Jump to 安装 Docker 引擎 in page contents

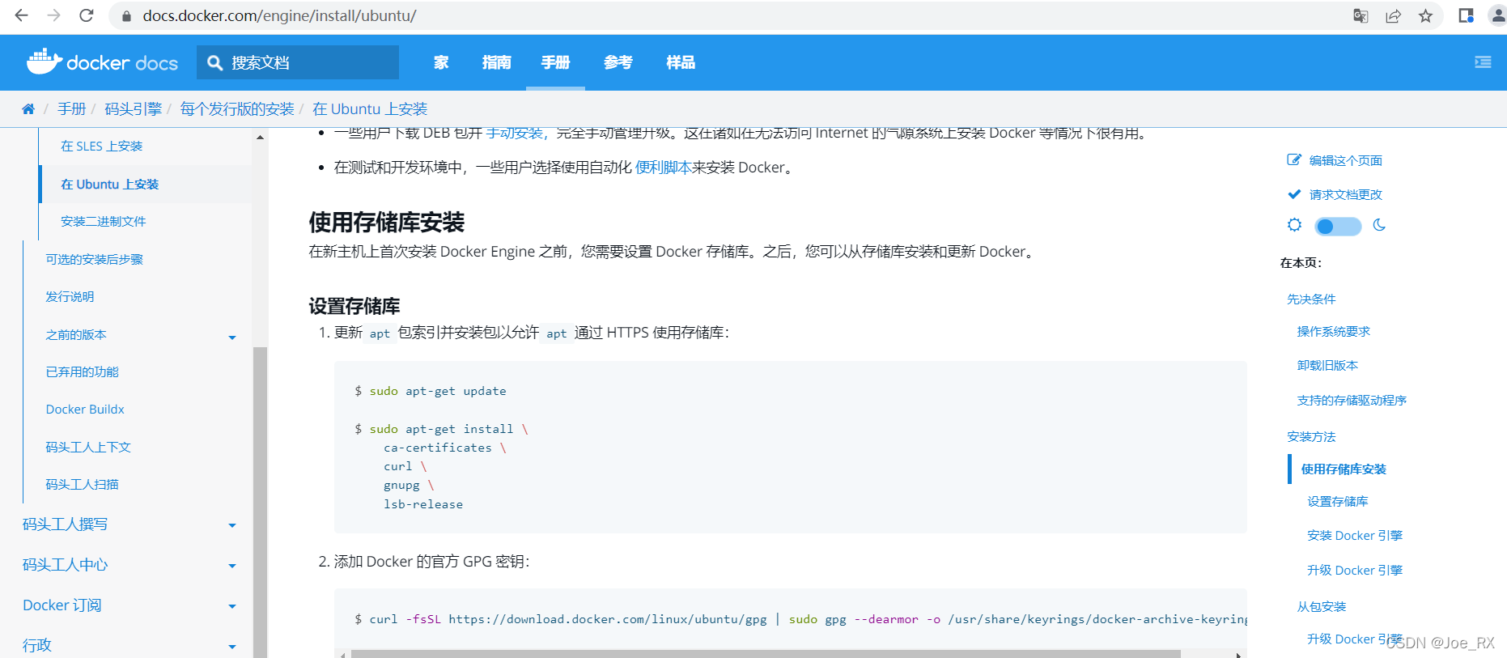pos(1354,535)
